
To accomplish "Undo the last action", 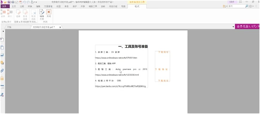I will click(x=25, y=2).
